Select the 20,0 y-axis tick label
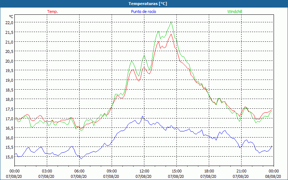Image resolution: width=288 pixels, height=180 pixels. tap(9, 61)
